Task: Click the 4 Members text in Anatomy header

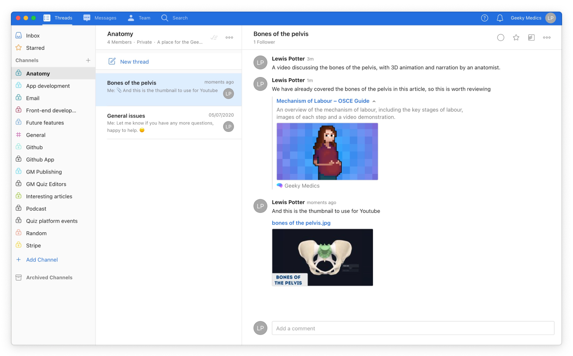Action: point(119,42)
